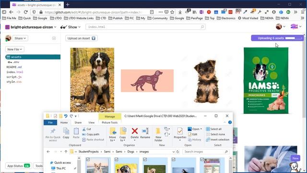The image size is (307, 173).
Task: Collapse the Glitch sidebar with the small square icon
Action: 54,38
